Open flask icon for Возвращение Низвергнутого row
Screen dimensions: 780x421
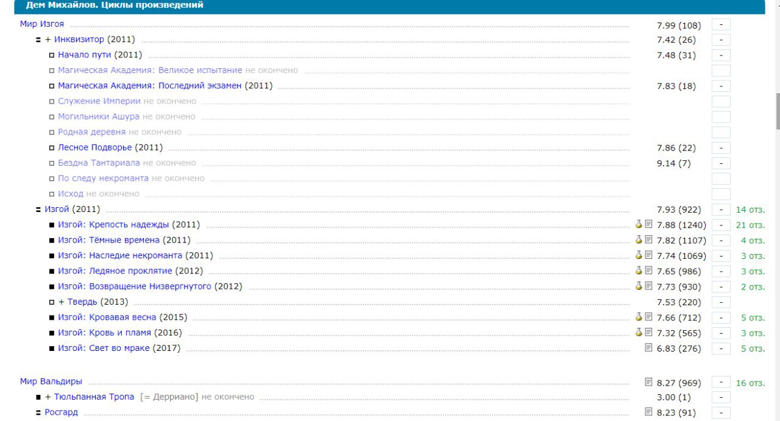tap(639, 286)
